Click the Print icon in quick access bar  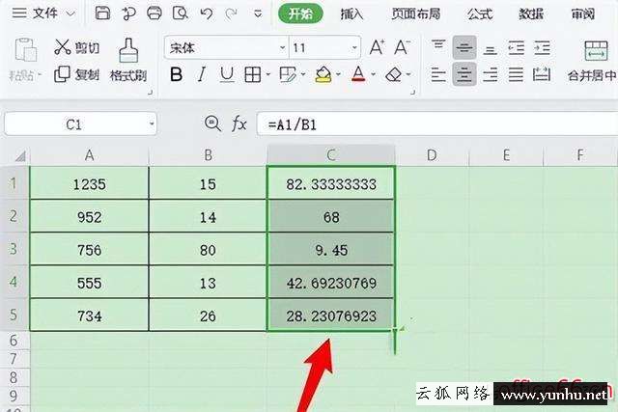[154, 14]
